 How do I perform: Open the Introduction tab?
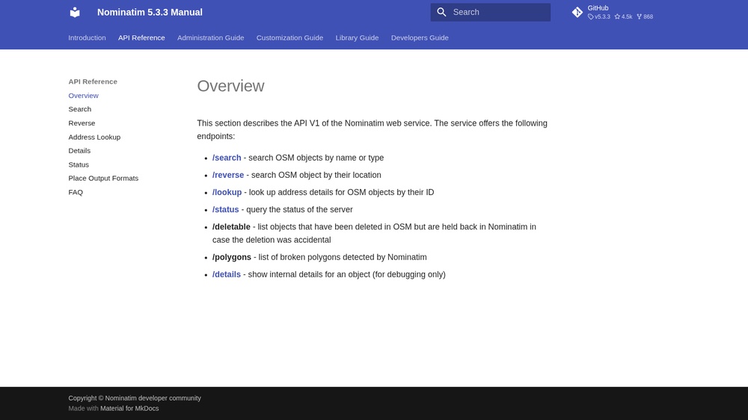click(x=87, y=37)
